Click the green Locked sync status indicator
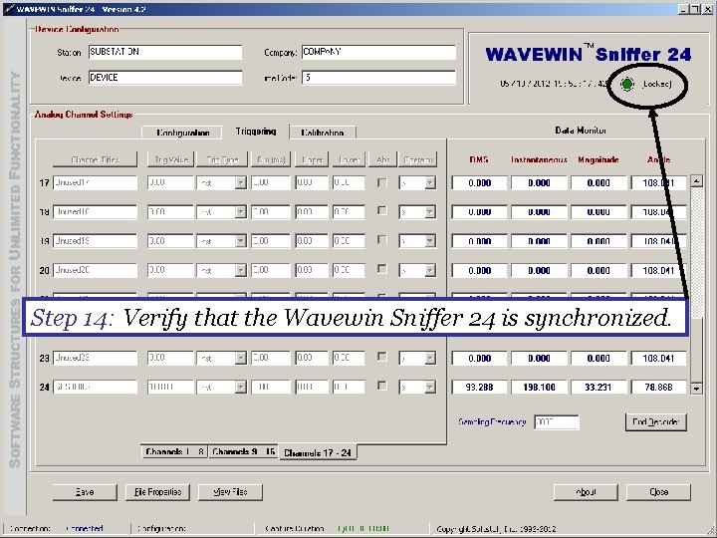The height and width of the screenshot is (538, 717). [627, 84]
